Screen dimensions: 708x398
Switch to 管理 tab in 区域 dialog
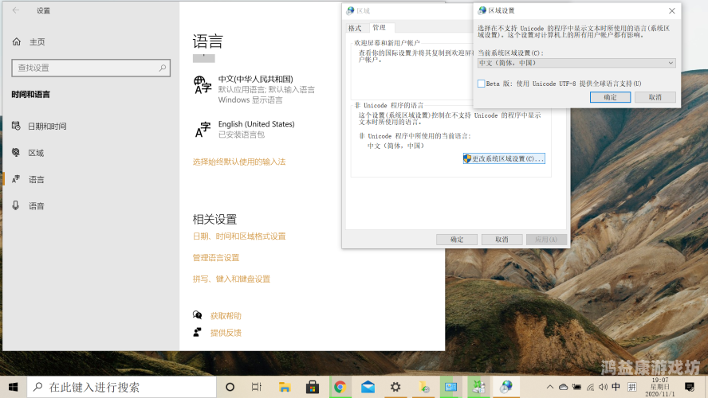click(x=380, y=28)
